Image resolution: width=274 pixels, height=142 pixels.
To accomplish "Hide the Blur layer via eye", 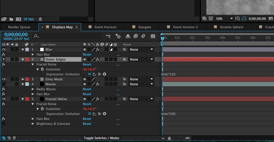I will [4, 49].
